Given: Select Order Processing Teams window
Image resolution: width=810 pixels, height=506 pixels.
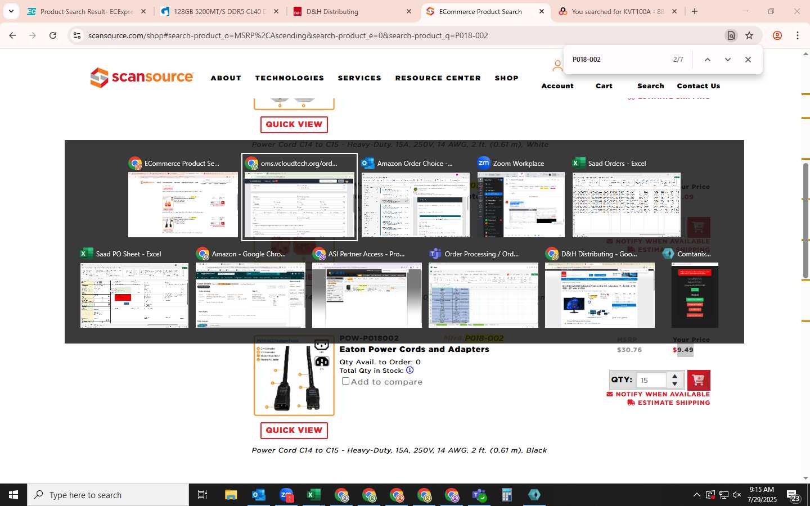Looking at the screenshot, I should (483, 288).
